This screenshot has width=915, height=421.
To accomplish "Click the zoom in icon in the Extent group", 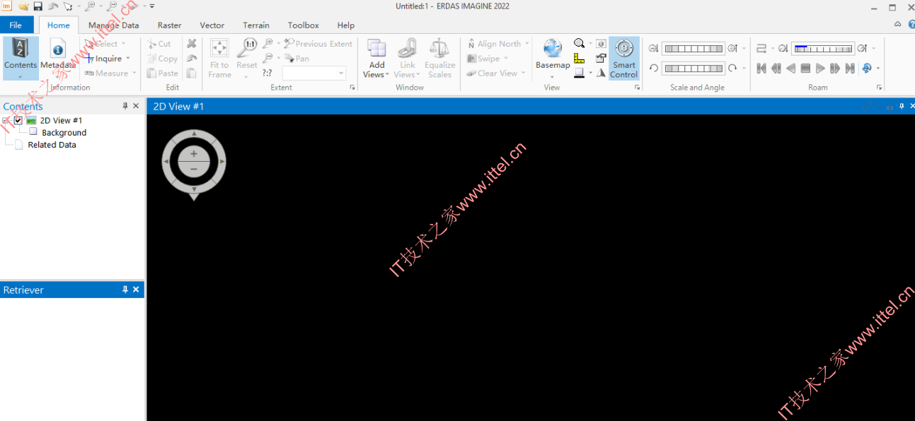I will pyautogui.click(x=267, y=44).
